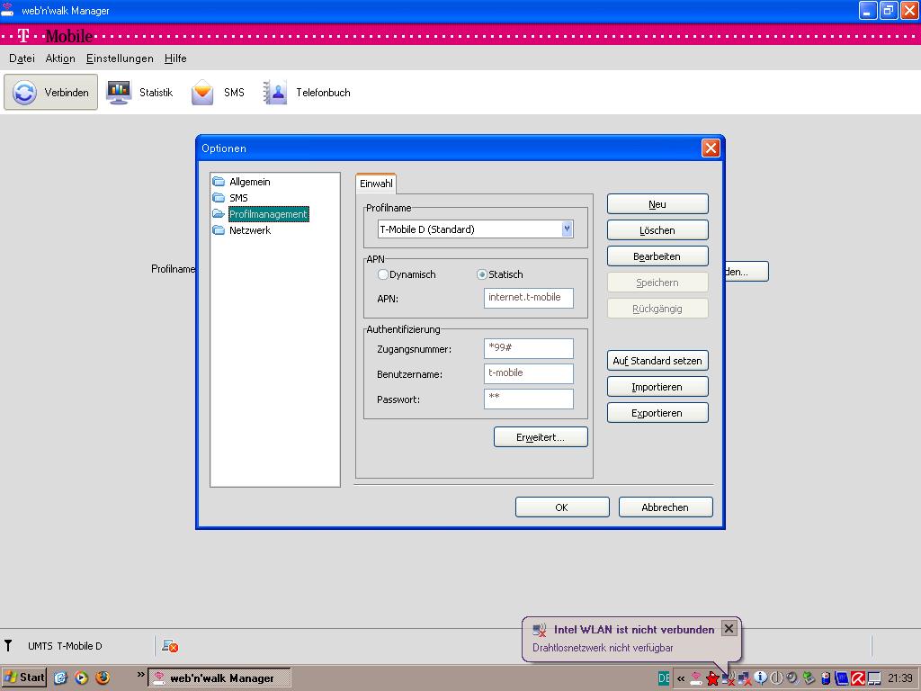
Task: Click the Verbinden toolbar icon
Action: pyautogui.click(x=25, y=93)
